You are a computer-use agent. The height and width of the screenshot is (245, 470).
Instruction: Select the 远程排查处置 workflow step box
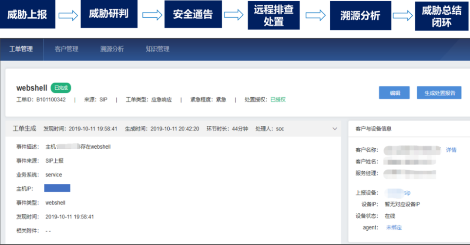point(273,15)
